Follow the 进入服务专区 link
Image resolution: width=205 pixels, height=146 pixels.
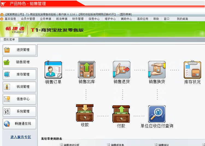coord(21,137)
